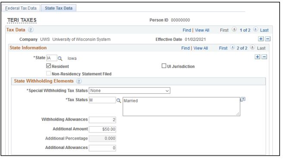Check the UI Jurisdiction checkbox
Screen dimensions: 283x161
(164, 66)
